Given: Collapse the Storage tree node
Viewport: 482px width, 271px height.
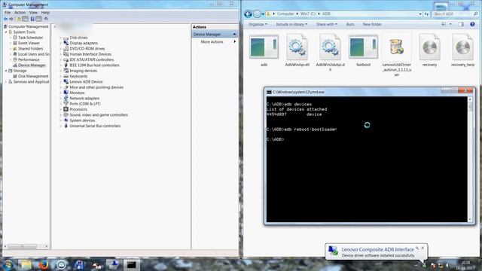Looking at the screenshot, I should [6, 71].
